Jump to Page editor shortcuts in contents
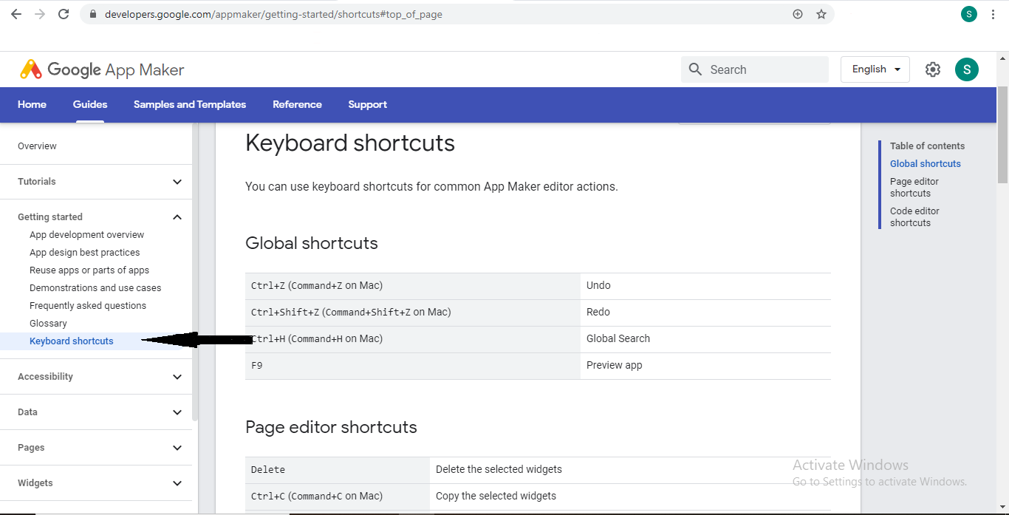This screenshot has width=1009, height=515. coord(914,188)
